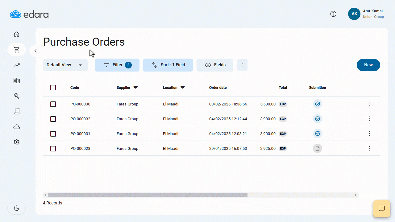Open the Default View dropdown

click(x=65, y=65)
